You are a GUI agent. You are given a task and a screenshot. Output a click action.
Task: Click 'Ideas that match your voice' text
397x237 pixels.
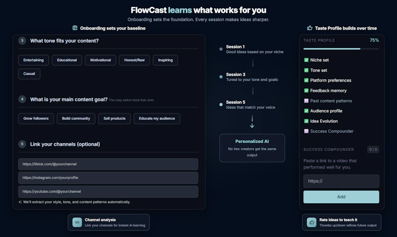point(251,107)
